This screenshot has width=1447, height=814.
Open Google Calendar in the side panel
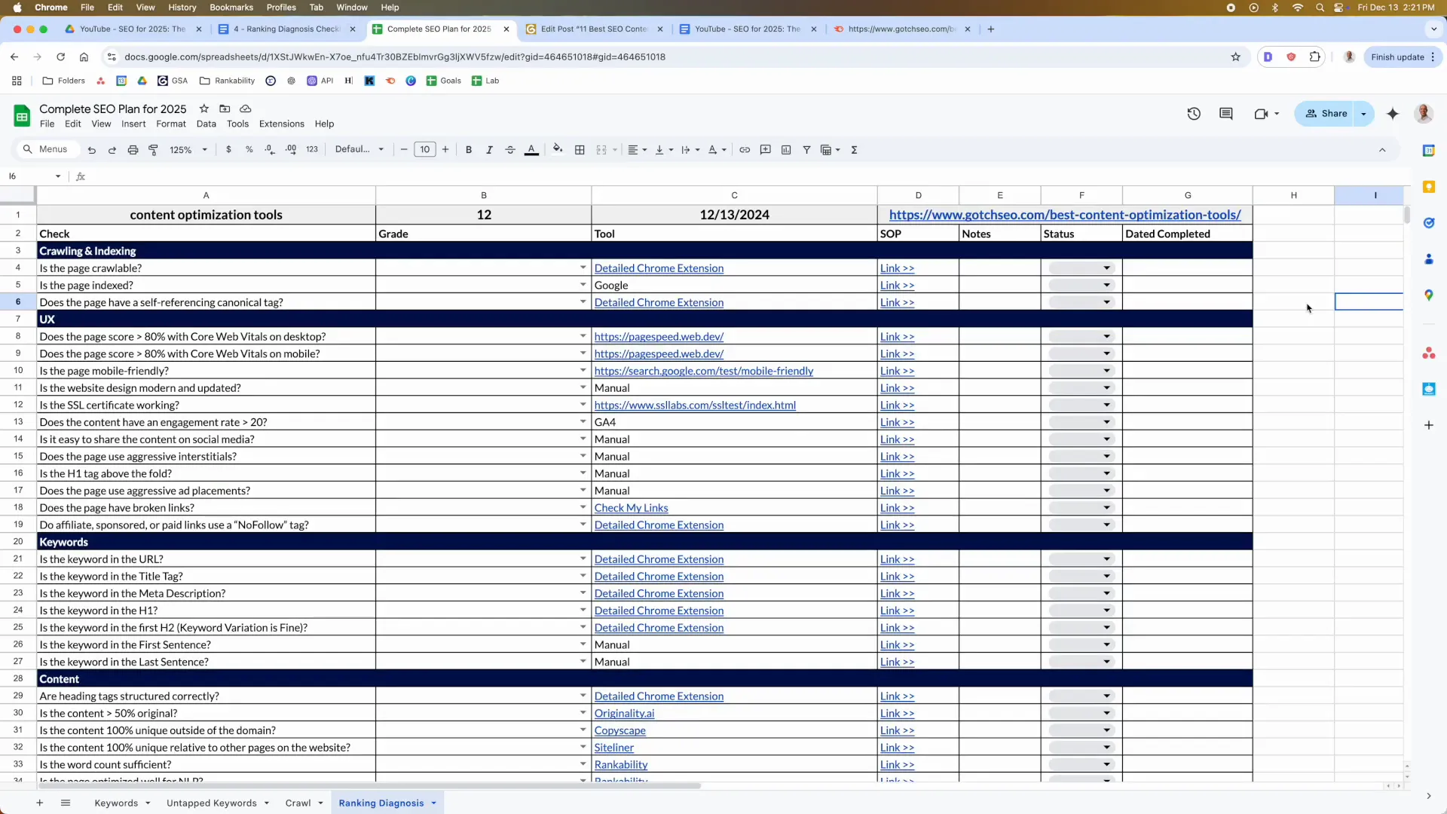click(1430, 150)
